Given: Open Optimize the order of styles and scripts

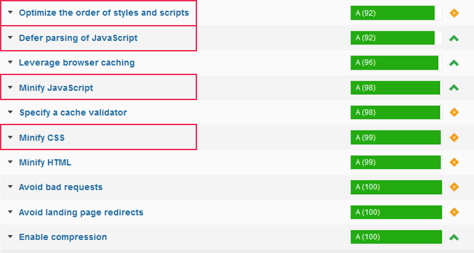Looking at the screenshot, I should (x=104, y=13).
